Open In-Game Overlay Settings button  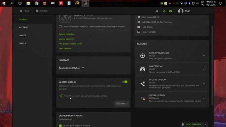pos(122,103)
